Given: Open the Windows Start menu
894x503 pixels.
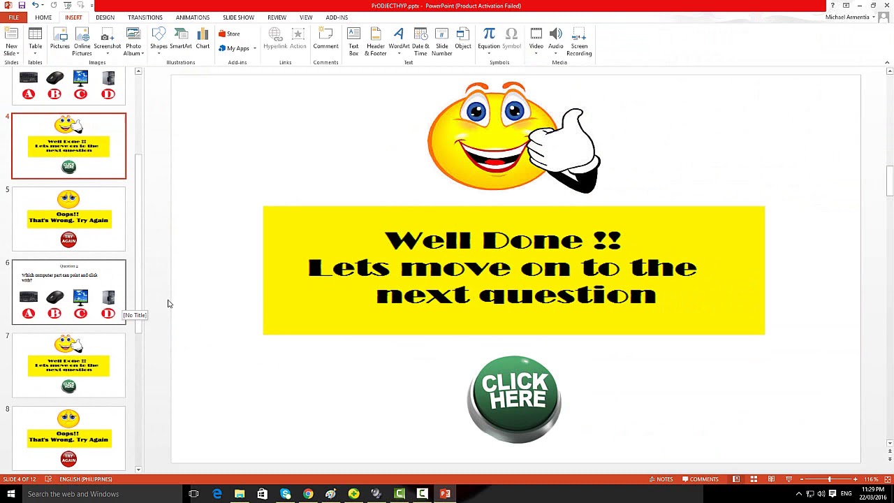Looking at the screenshot, I should point(10,494).
